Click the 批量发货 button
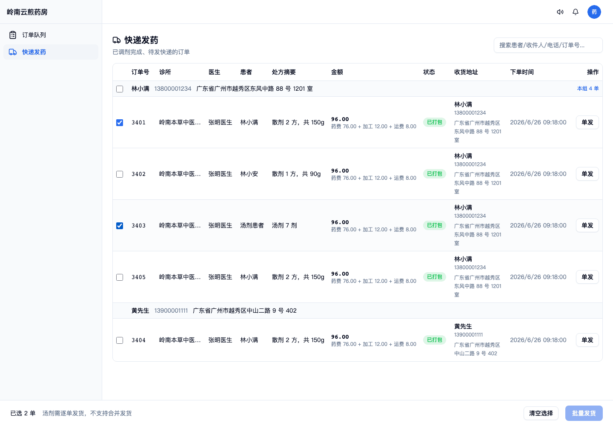613x426 pixels. tap(584, 413)
